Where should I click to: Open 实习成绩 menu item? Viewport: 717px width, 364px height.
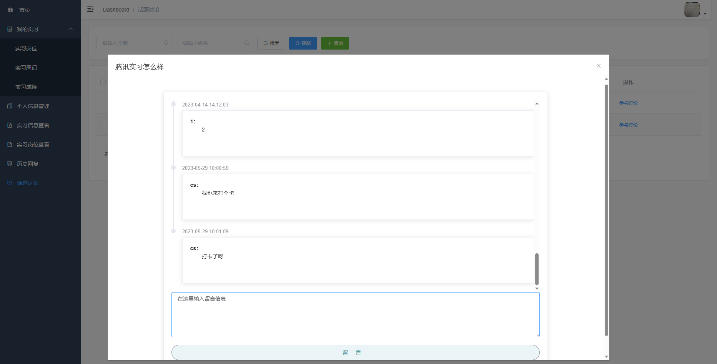26,87
